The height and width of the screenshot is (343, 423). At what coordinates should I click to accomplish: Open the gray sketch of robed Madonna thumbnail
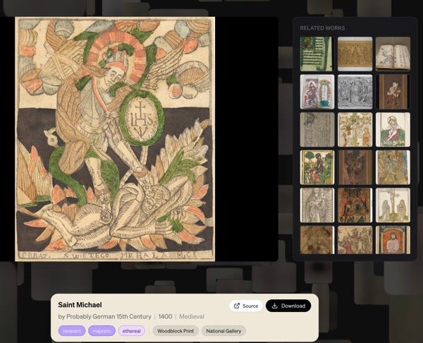point(317,205)
